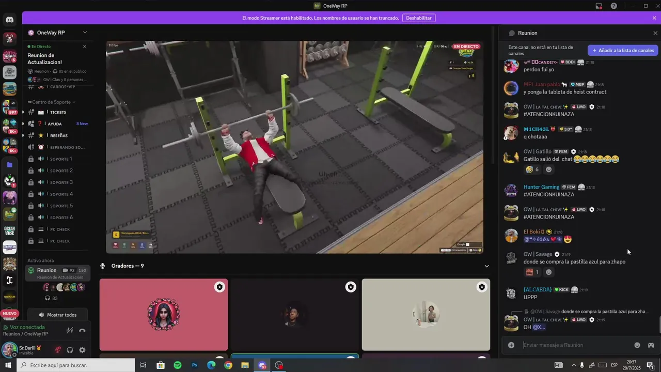This screenshot has height=372, width=661.
Task: Open the emoji picker in message box
Action: pyautogui.click(x=637, y=345)
